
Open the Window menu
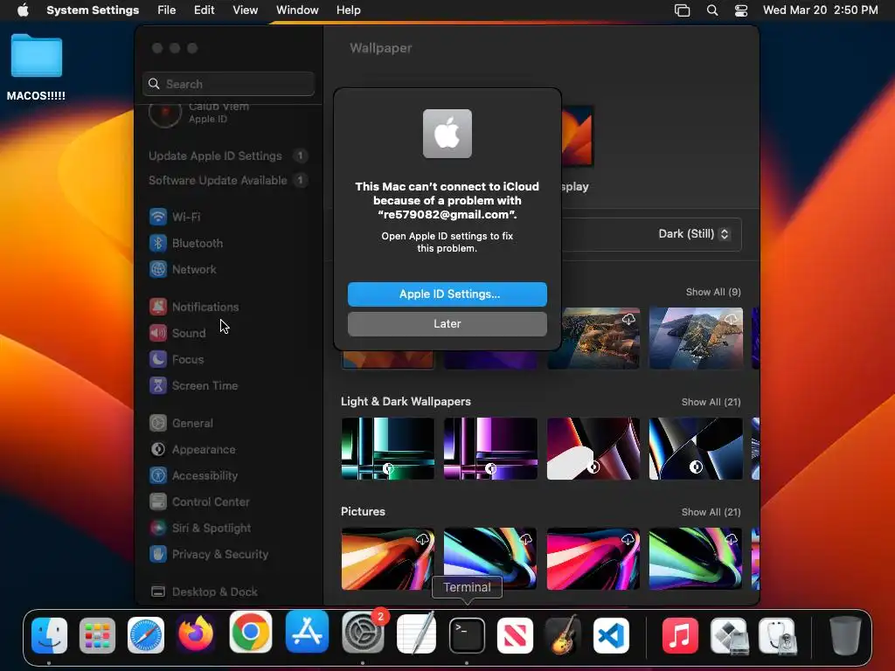297,10
